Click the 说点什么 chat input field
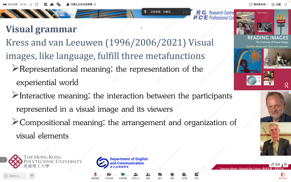The image size is (291, 182). [x=15, y=176]
